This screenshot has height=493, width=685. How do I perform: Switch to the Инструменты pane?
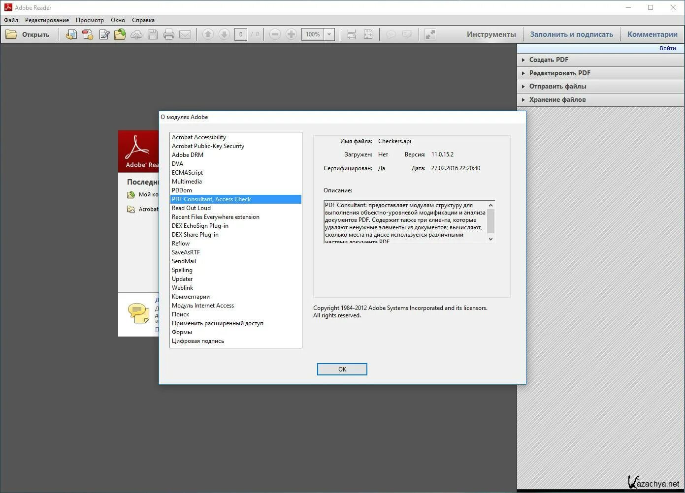(491, 34)
